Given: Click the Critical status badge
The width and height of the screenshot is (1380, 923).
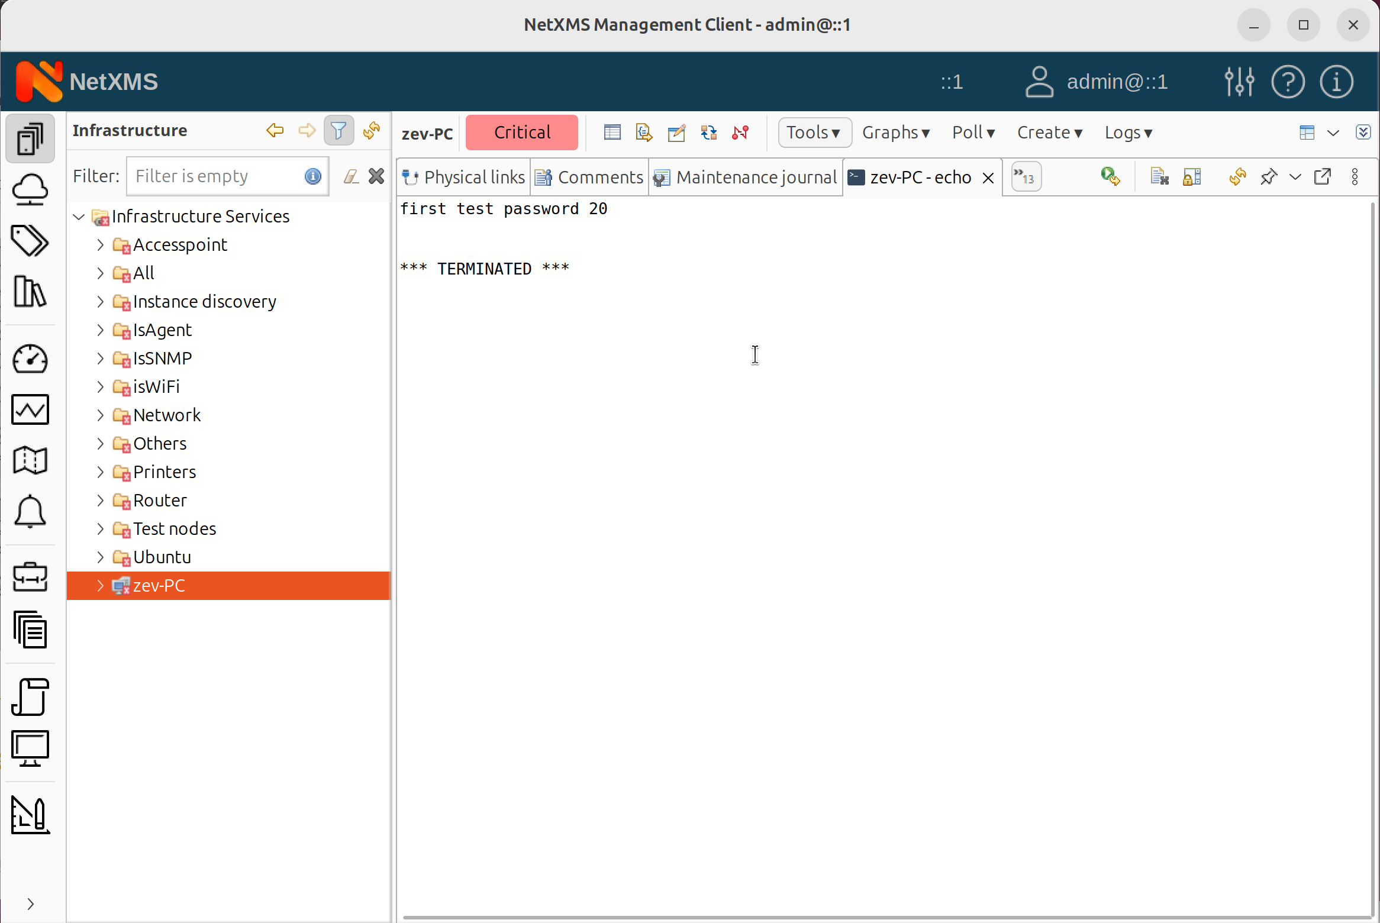Looking at the screenshot, I should [x=522, y=133].
